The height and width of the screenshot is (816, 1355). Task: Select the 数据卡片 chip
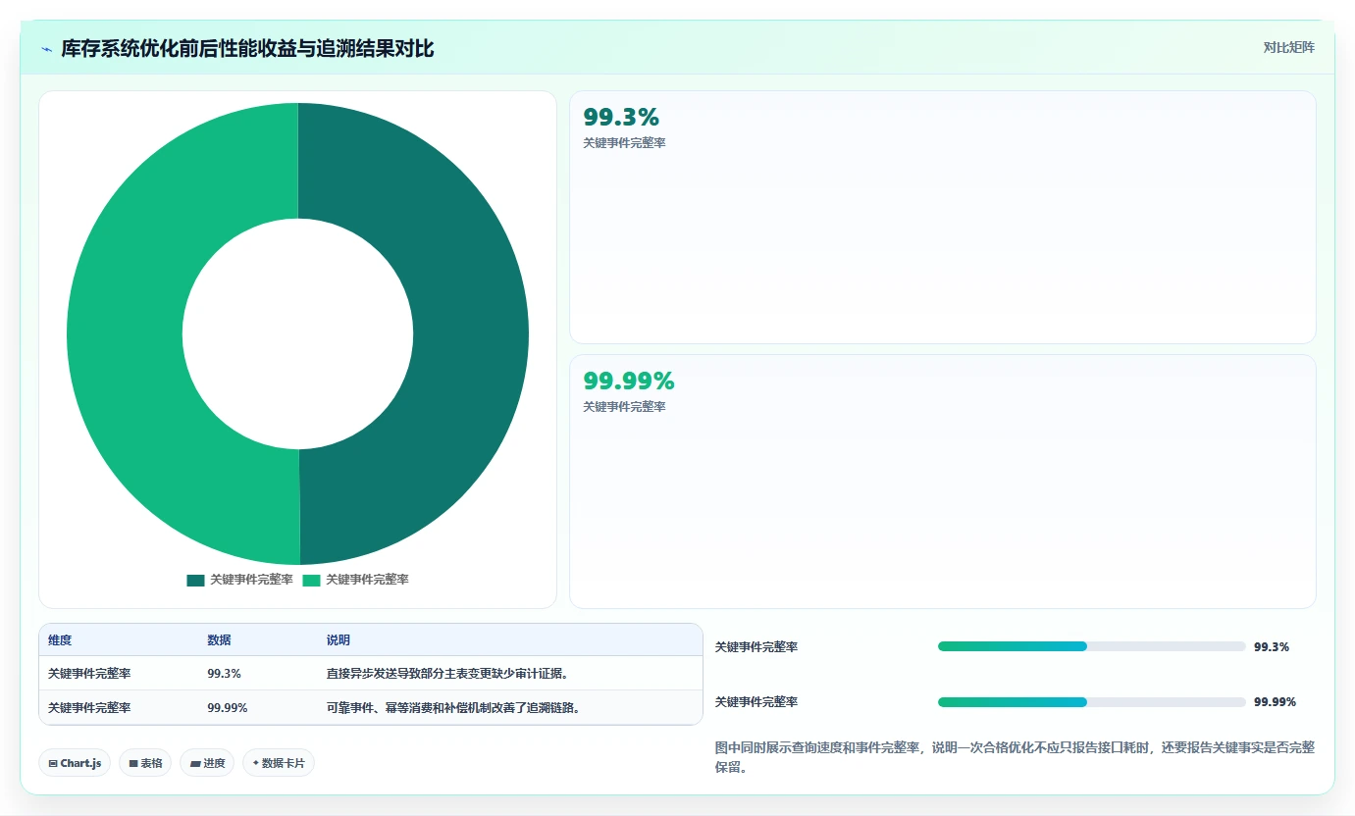coord(279,763)
